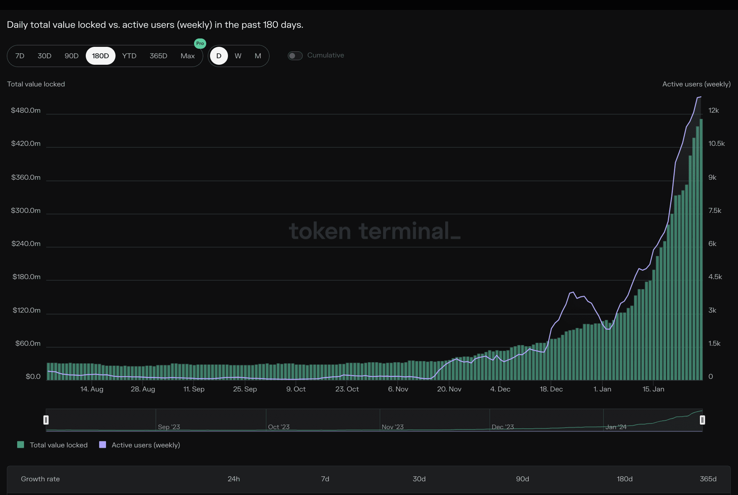Select the 30D time range
Image resolution: width=738 pixels, height=495 pixels.
(x=44, y=56)
